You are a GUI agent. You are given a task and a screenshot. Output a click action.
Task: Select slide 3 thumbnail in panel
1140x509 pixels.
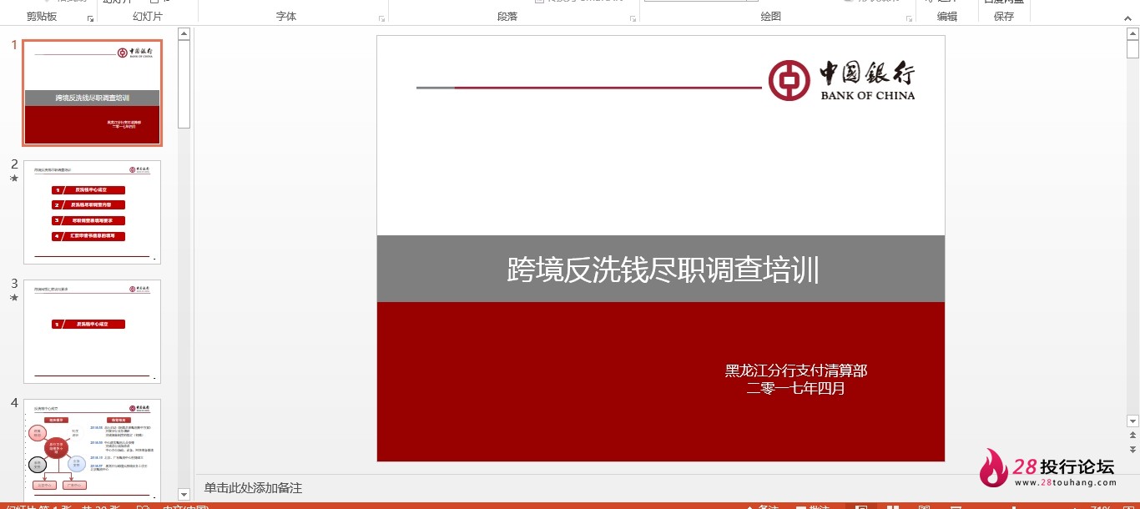pyautogui.click(x=93, y=331)
